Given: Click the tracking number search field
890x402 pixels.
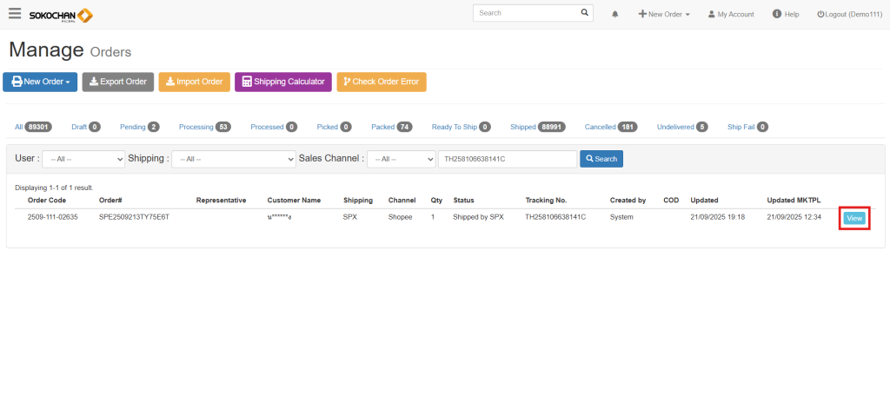Looking at the screenshot, I should pyautogui.click(x=507, y=159).
